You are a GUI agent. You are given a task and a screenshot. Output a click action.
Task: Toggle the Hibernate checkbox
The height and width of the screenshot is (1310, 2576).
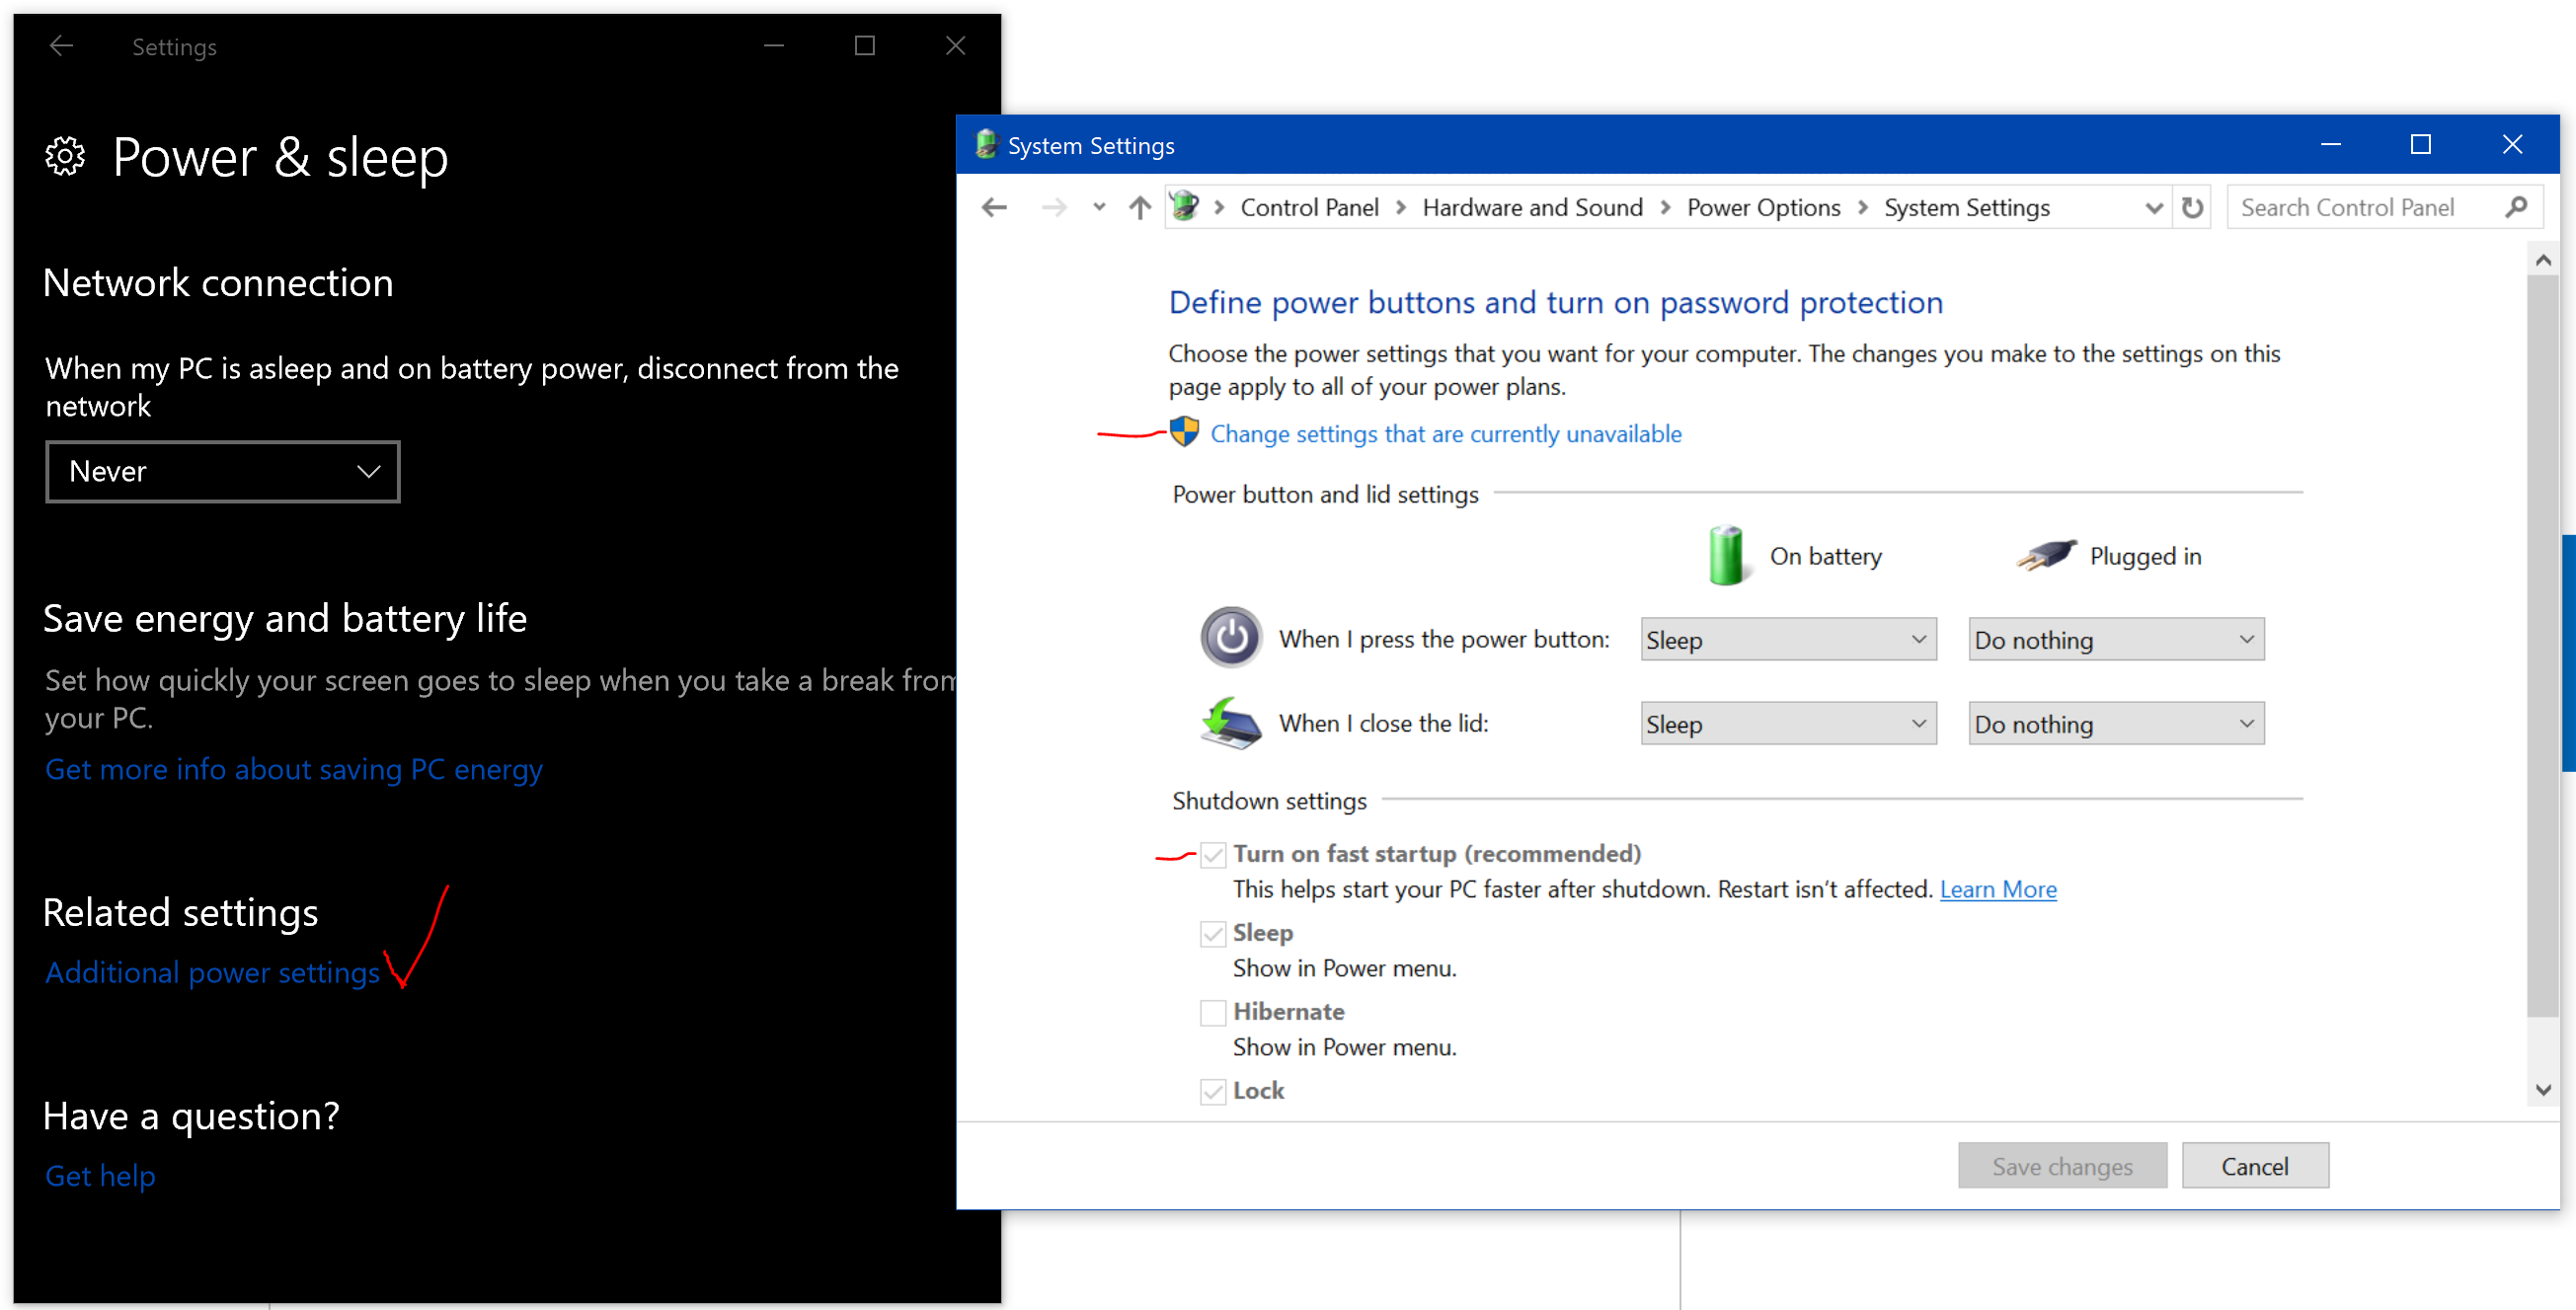pos(1213,1012)
